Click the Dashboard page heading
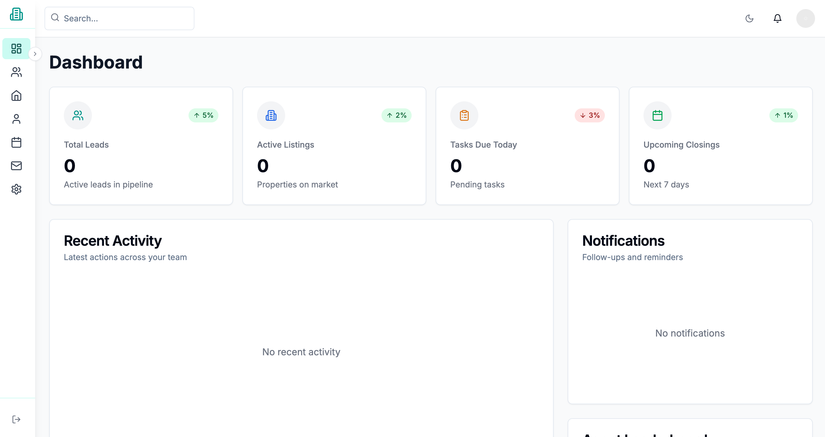The width and height of the screenshot is (825, 437). [96, 62]
